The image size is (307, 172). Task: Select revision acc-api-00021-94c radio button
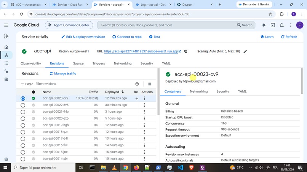pos(23,112)
